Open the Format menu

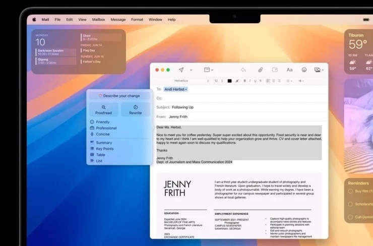click(x=137, y=20)
